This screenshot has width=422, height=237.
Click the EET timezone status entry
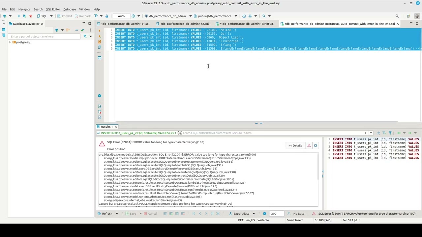tap(241, 220)
